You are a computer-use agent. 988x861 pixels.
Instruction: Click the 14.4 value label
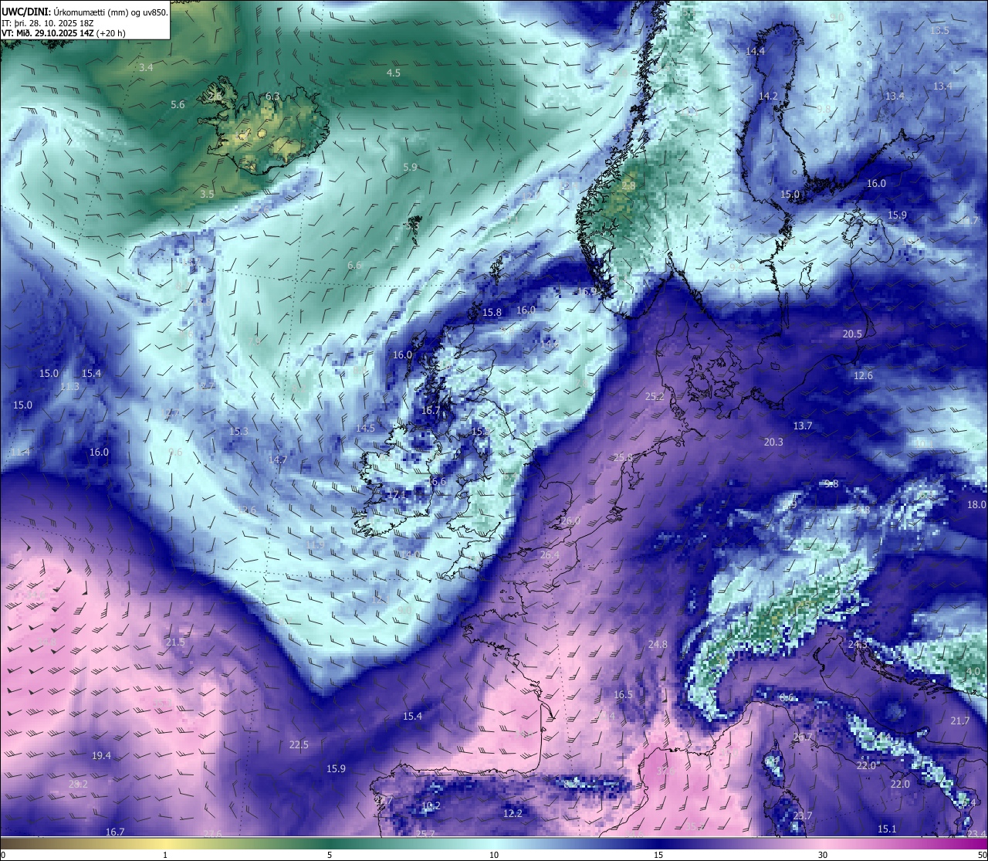755,51
